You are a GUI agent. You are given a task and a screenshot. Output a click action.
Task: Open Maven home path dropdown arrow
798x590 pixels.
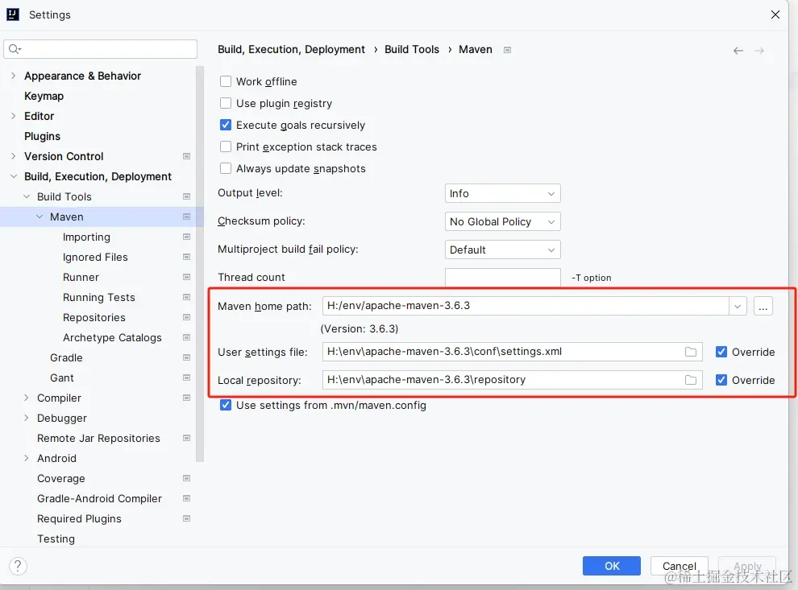[x=738, y=307]
